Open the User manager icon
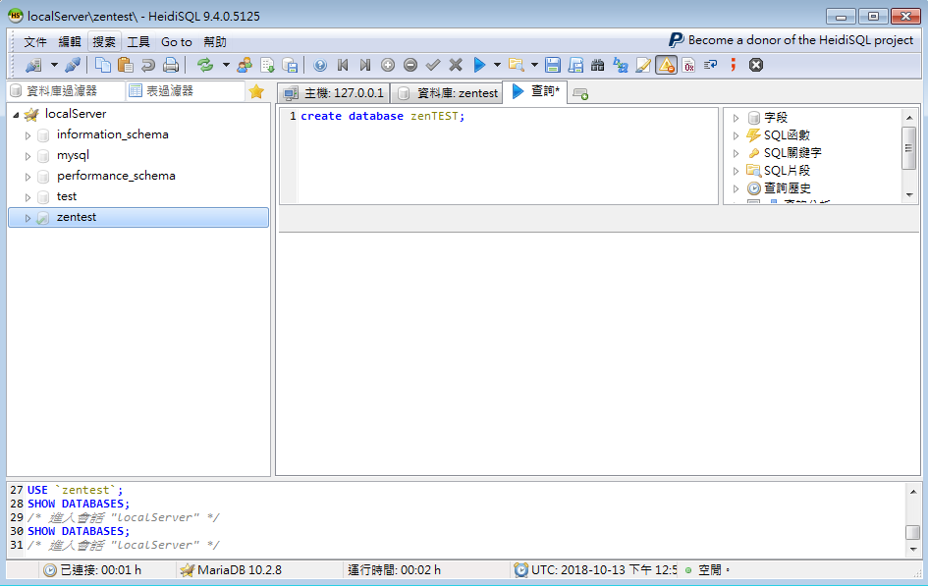 245,65
